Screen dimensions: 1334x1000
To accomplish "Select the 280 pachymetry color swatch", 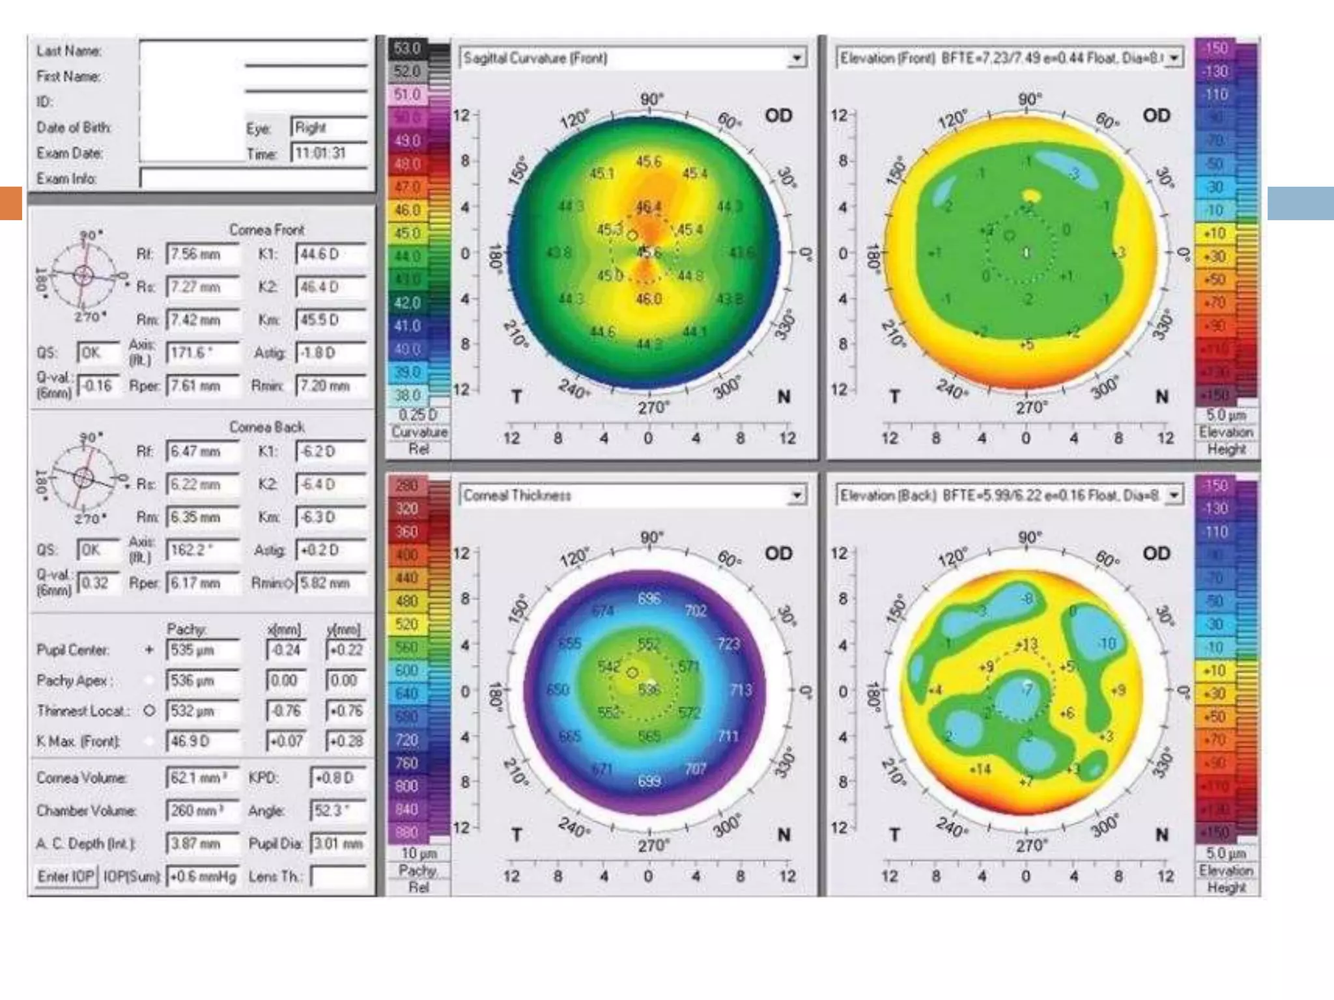I will tap(406, 486).
